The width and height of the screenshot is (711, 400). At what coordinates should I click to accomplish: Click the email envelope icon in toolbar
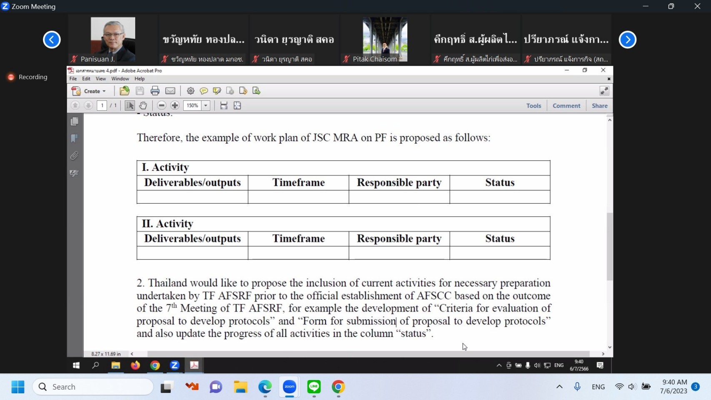(x=170, y=91)
